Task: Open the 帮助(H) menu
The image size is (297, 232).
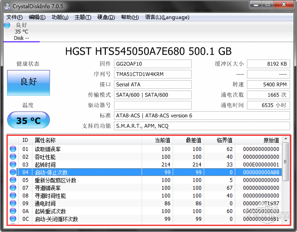Action: pyautogui.click(x=130, y=17)
